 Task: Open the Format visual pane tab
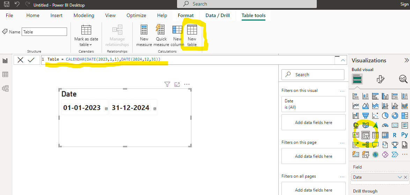click(x=380, y=79)
